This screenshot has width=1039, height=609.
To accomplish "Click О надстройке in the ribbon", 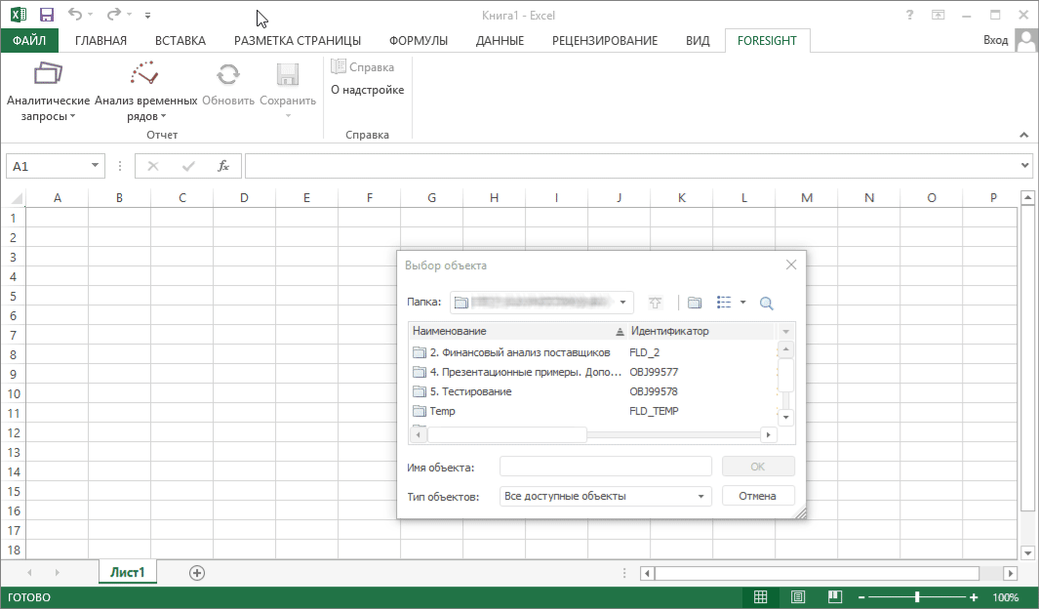I will (367, 90).
